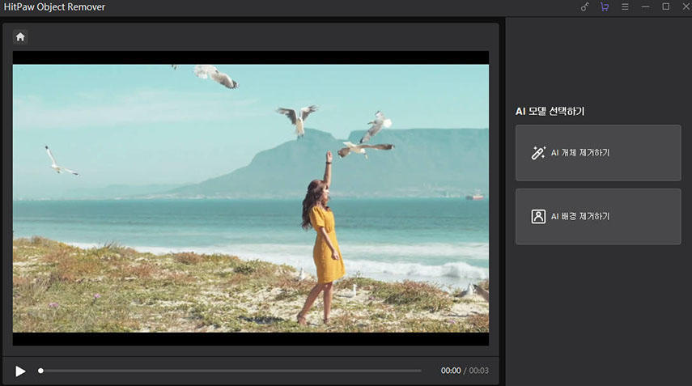Click the key-shaped register icon

585,7
